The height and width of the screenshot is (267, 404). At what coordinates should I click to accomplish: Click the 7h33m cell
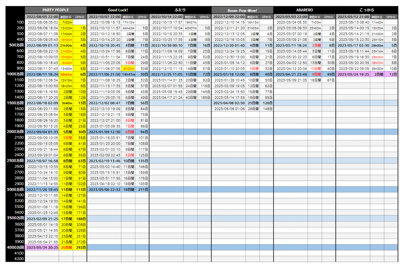click(x=315, y=22)
